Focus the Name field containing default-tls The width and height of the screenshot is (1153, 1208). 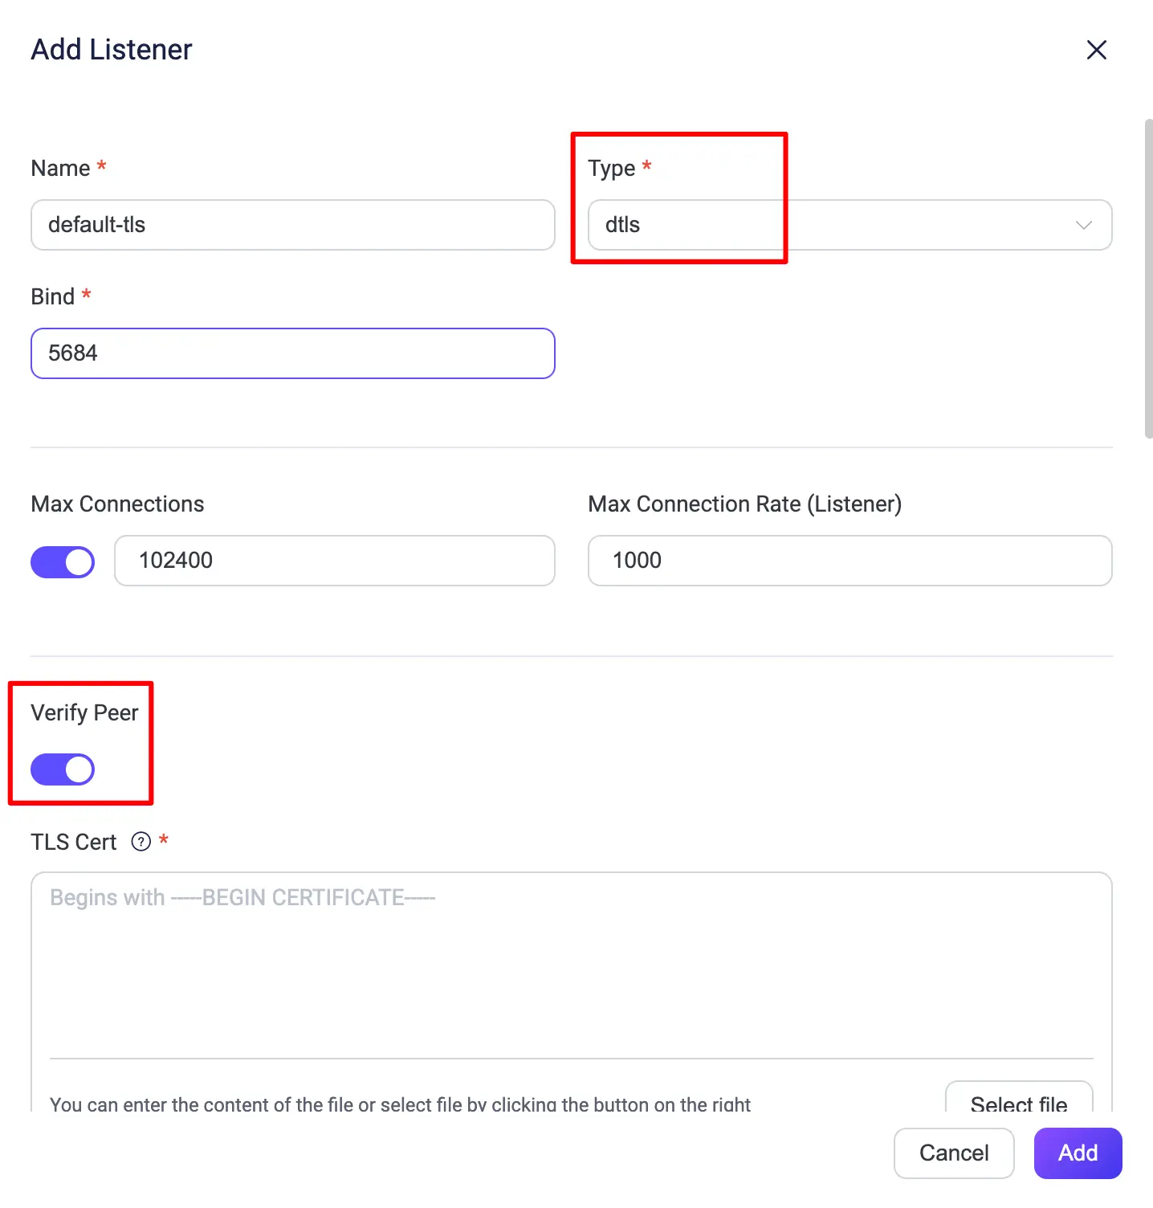[x=292, y=225]
